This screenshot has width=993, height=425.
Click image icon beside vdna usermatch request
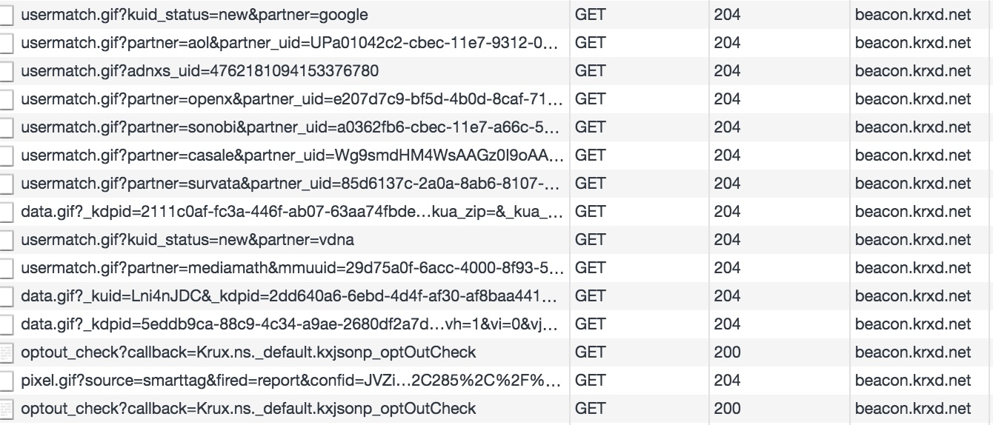pyautogui.click(x=6, y=240)
